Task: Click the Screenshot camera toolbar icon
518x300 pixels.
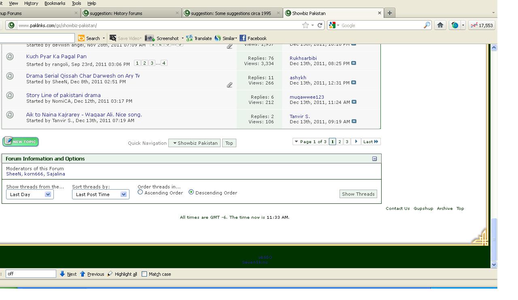Action: [150, 38]
